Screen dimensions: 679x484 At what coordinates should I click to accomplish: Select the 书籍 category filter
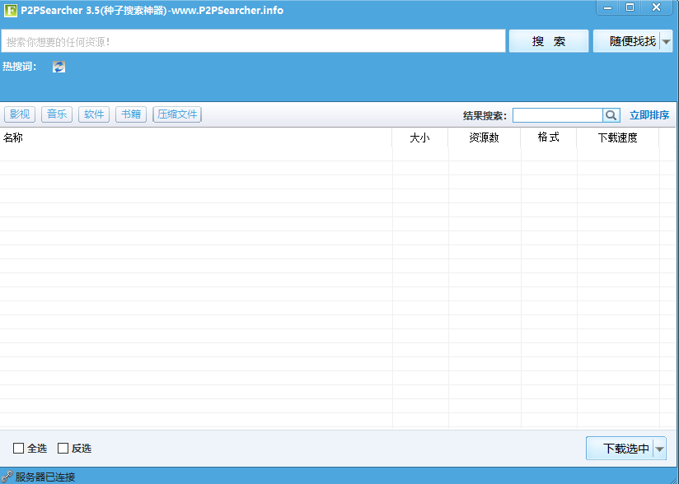130,114
